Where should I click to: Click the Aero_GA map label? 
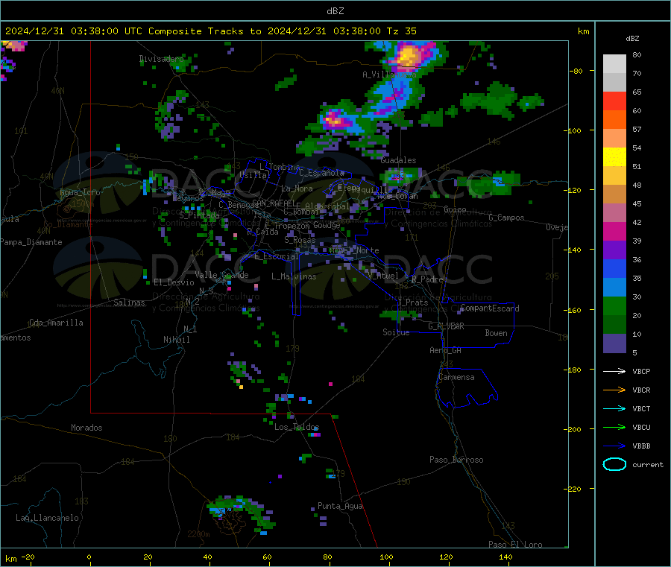pyautogui.click(x=446, y=350)
